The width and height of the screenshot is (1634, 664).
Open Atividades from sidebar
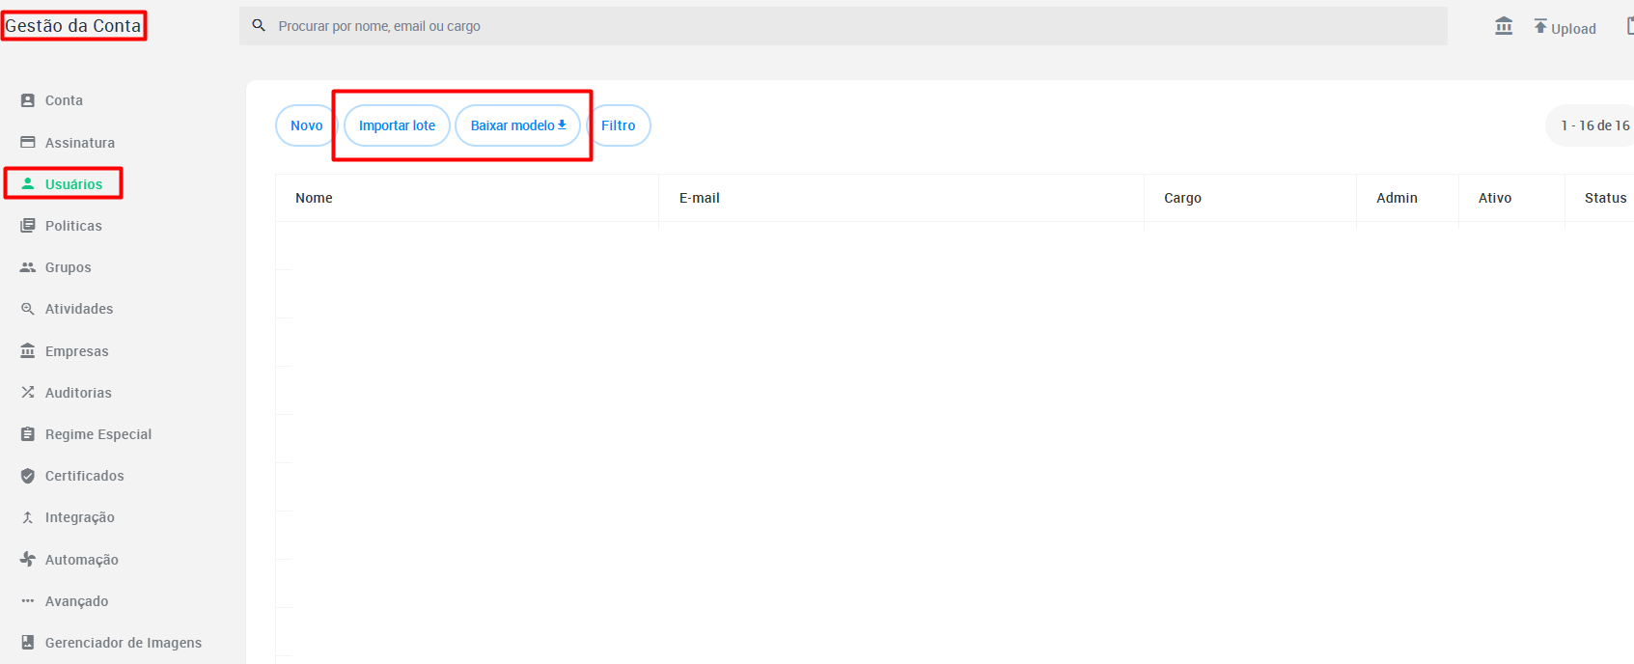coord(79,309)
